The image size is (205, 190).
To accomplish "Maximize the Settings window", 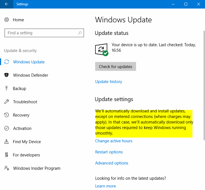I will (186, 4).
